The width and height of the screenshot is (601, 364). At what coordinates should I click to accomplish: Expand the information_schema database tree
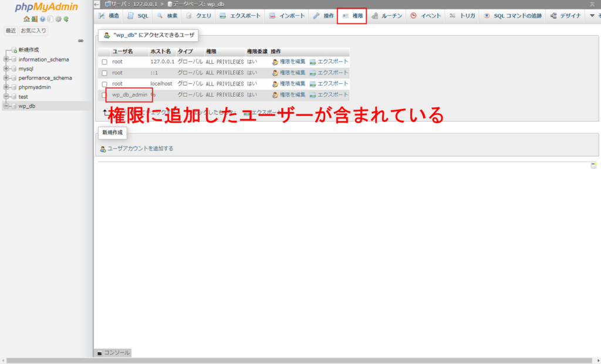[6, 59]
